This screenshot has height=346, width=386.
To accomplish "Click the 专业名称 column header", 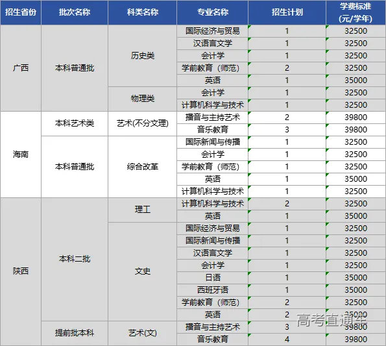I will coord(212,12).
